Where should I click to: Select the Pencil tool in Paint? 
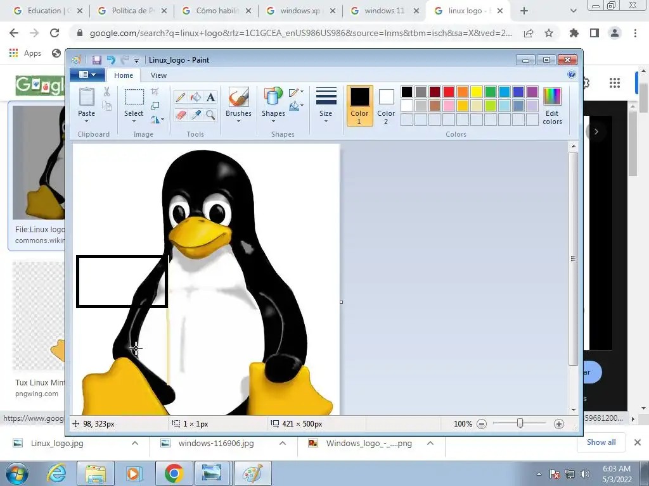pyautogui.click(x=181, y=97)
